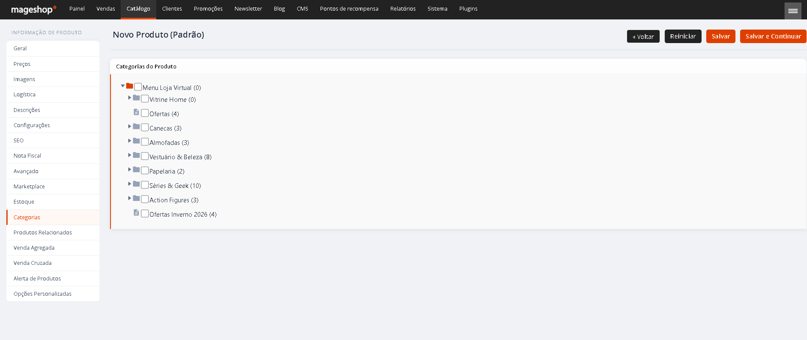Open the Relatórios menu
The width and height of the screenshot is (807, 340).
point(403,9)
